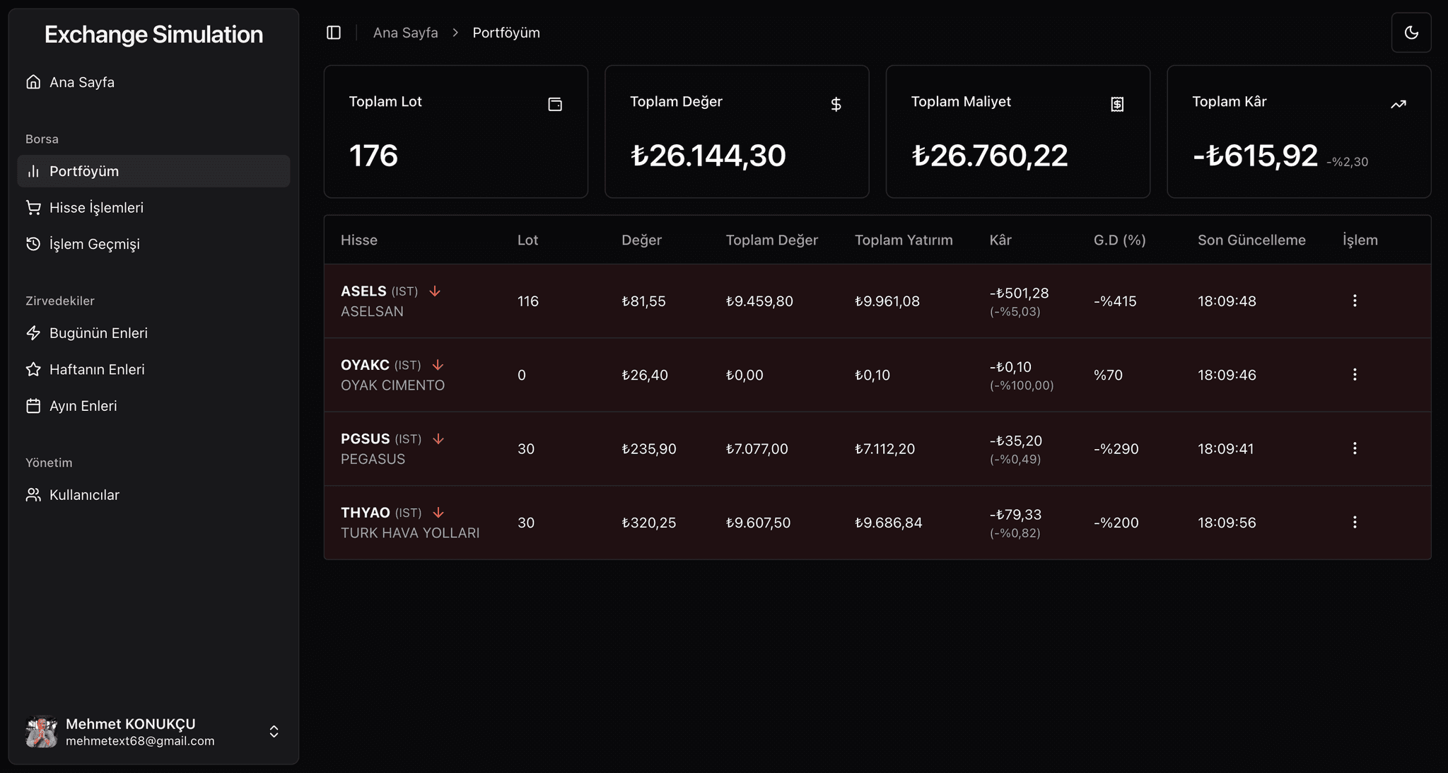Click the 176 total lot figure
Screen dimensions: 1448x773
click(373, 156)
